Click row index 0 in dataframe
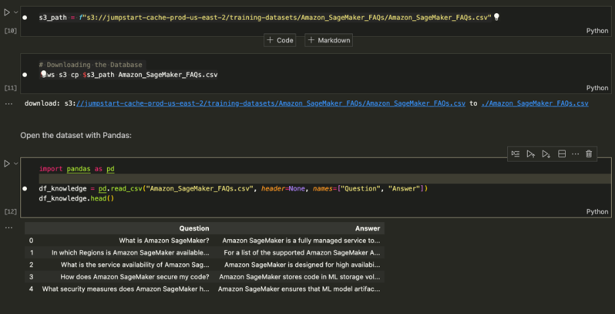615x314 pixels. [31, 240]
